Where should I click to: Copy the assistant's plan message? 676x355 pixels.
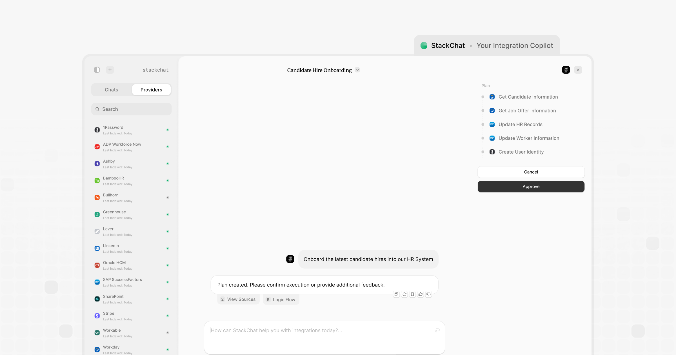396,294
